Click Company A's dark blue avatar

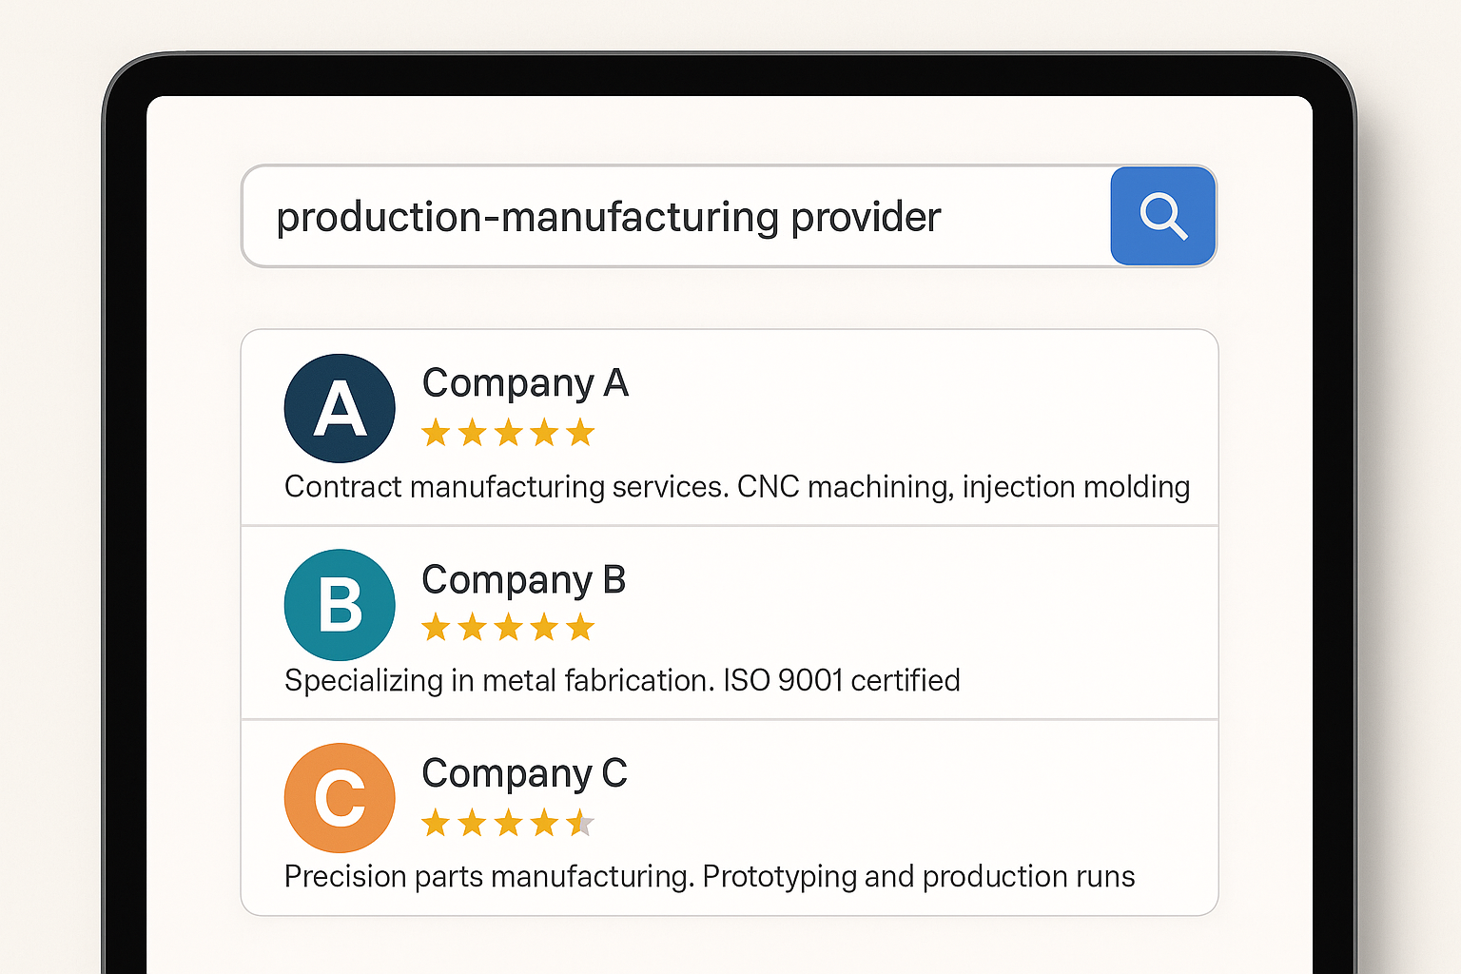[x=340, y=409]
